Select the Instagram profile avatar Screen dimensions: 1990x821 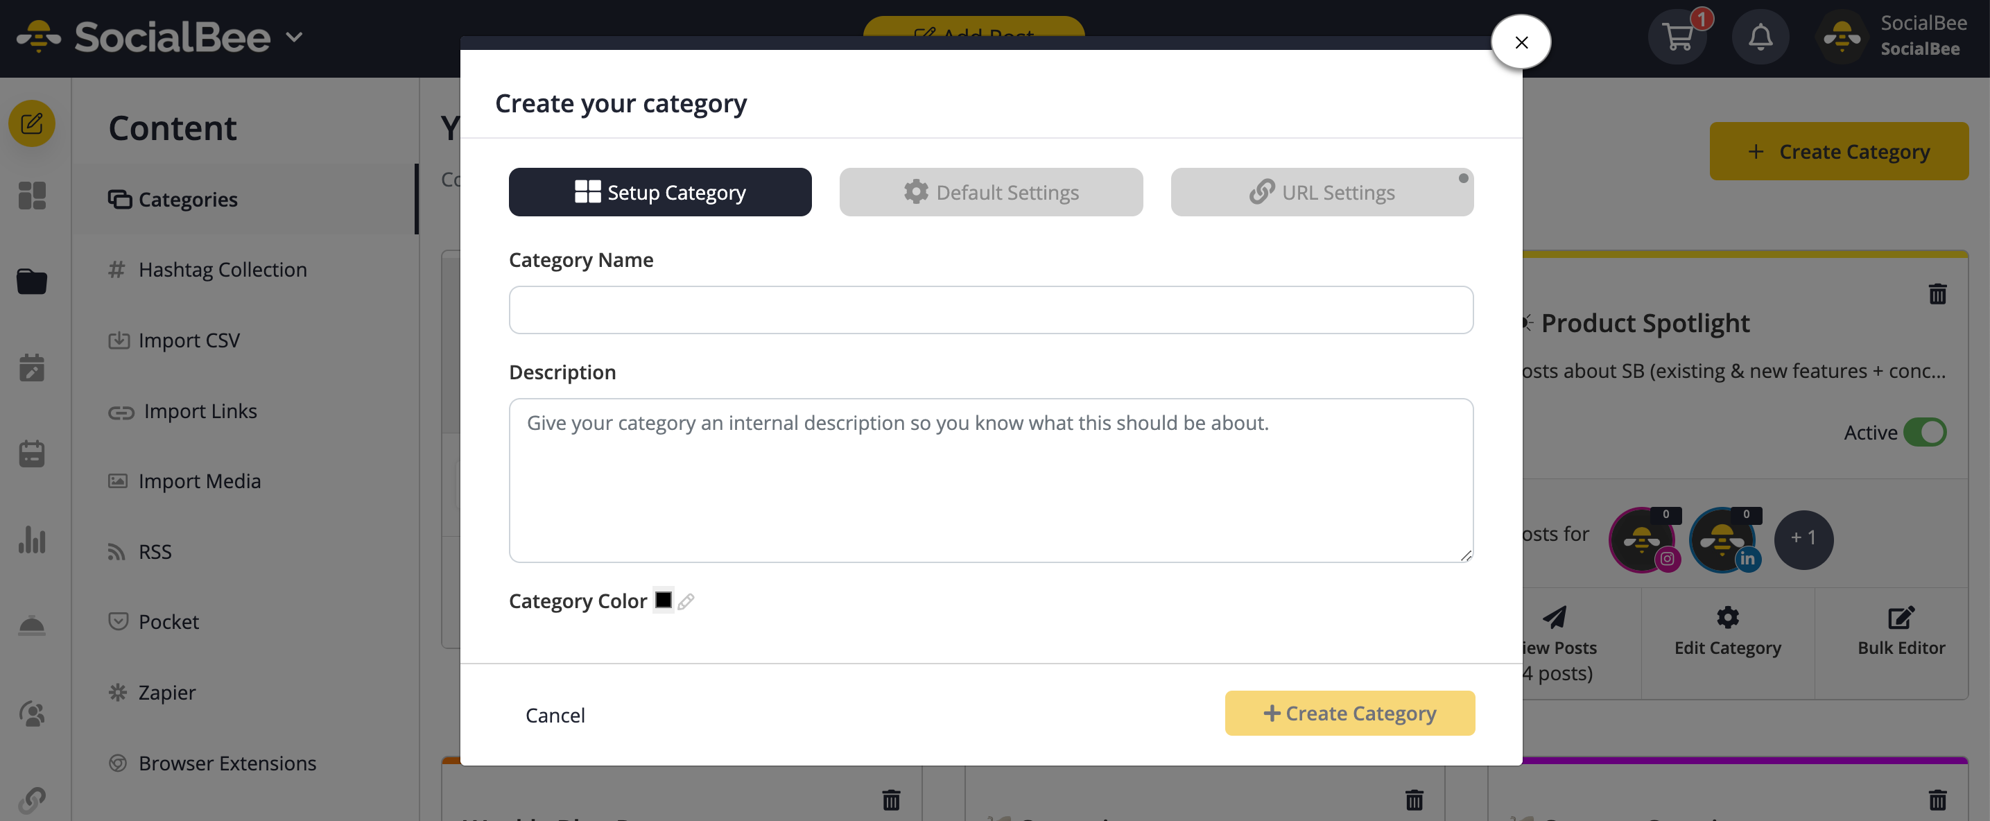pos(1643,539)
